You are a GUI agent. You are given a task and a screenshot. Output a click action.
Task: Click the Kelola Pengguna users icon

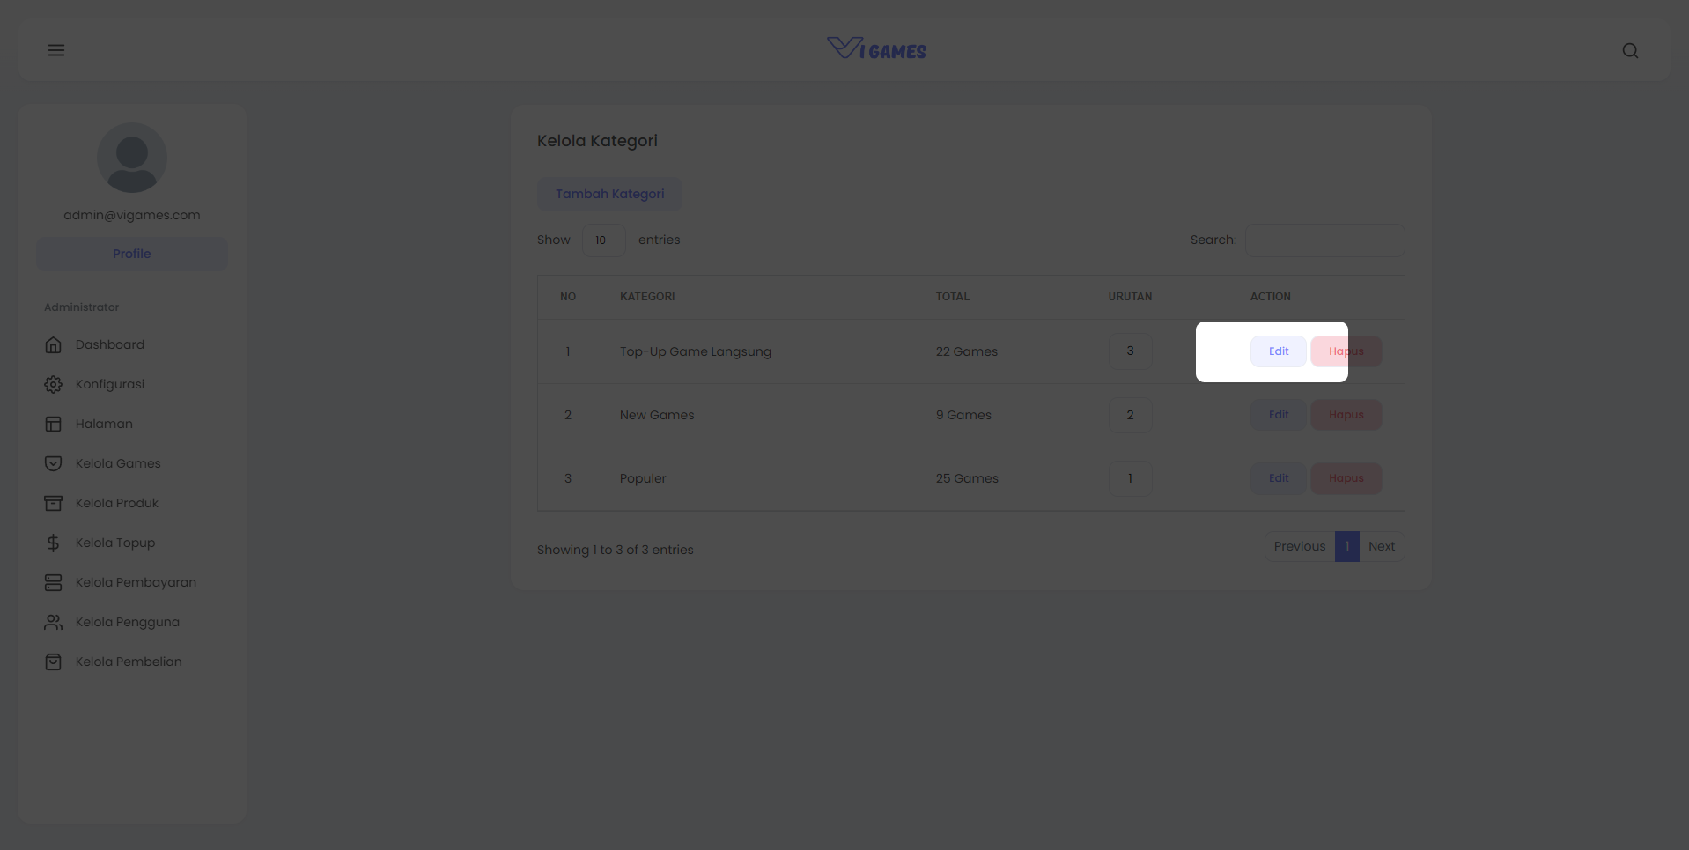pyautogui.click(x=54, y=622)
